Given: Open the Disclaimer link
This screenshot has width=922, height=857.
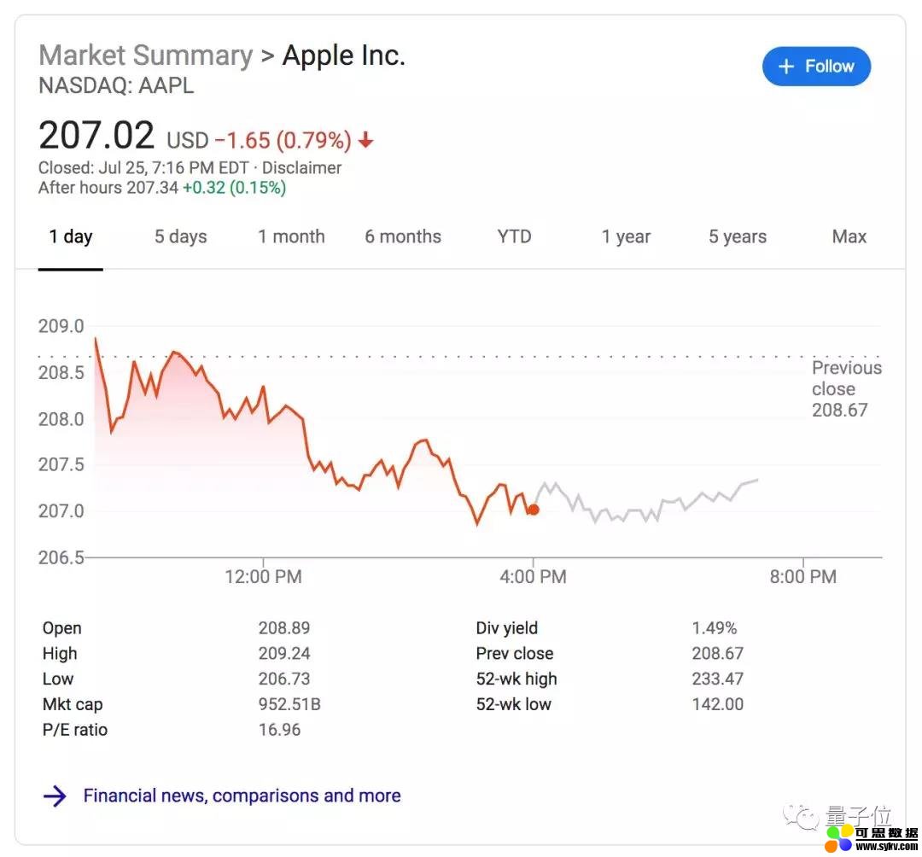Looking at the screenshot, I should [301, 167].
